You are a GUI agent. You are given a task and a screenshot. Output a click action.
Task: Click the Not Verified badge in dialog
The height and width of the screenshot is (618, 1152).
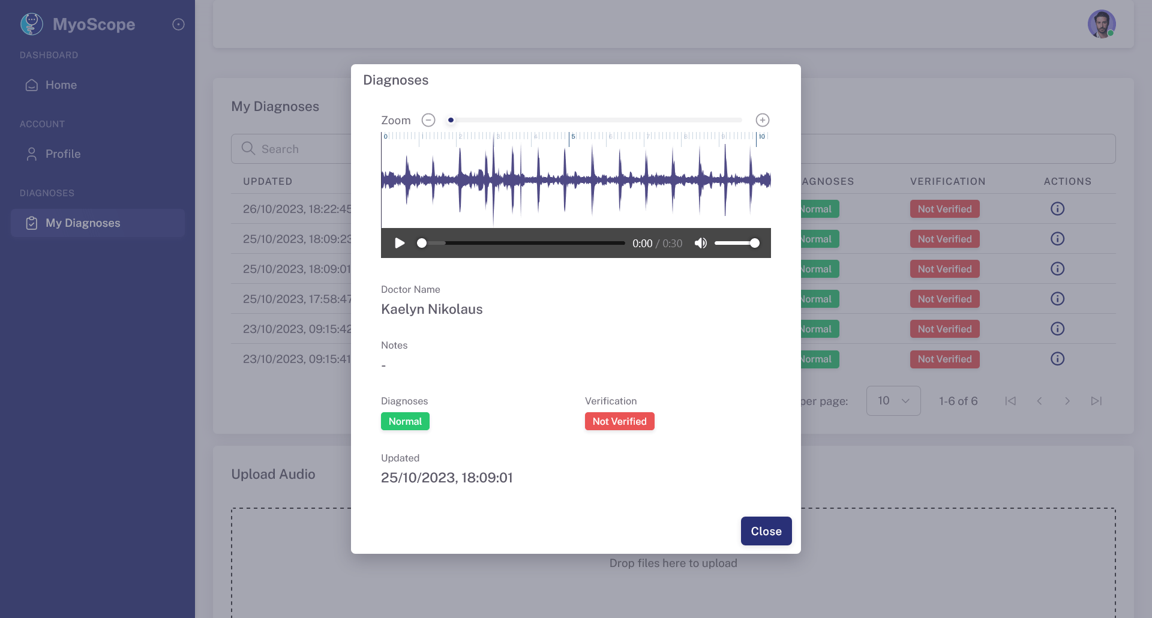click(620, 421)
